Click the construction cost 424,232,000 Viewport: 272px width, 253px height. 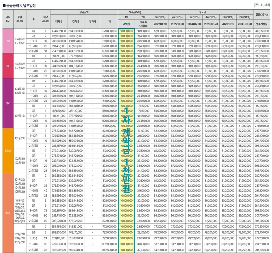click(x=76, y=51)
